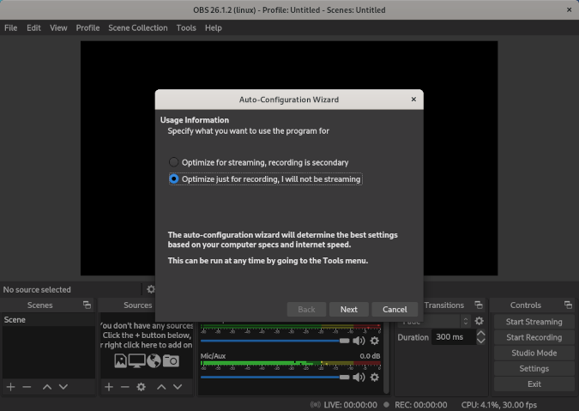Remove the selected scene with minus icon
The width and height of the screenshot is (579, 411).
pos(27,387)
